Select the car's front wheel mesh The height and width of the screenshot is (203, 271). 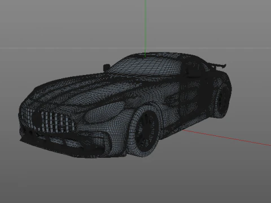click(143, 131)
